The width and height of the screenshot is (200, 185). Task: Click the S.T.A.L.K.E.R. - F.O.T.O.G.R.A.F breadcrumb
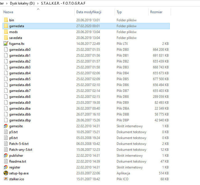(x=63, y=3)
